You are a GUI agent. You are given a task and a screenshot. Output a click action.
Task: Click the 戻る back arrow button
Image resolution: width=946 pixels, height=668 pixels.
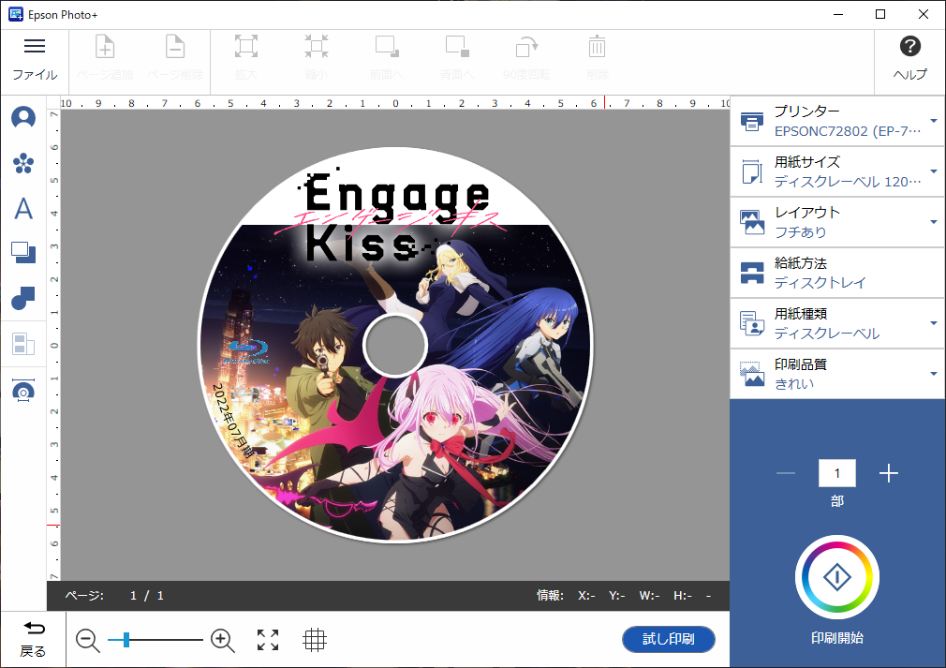pyautogui.click(x=33, y=638)
